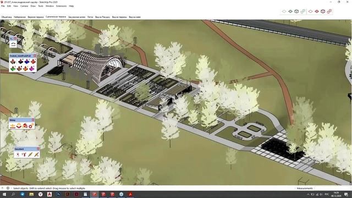Open the File menu
352x198 pixels.
(3, 6)
